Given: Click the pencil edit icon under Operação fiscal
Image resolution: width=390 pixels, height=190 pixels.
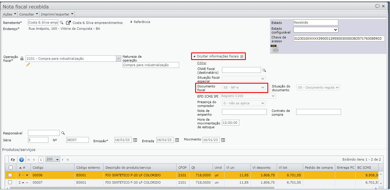Looking at the screenshot, I should coord(28,65).
